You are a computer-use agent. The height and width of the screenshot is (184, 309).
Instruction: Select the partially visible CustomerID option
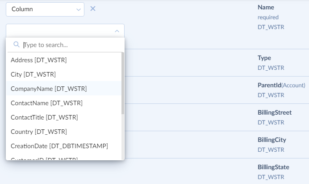tap(44, 158)
